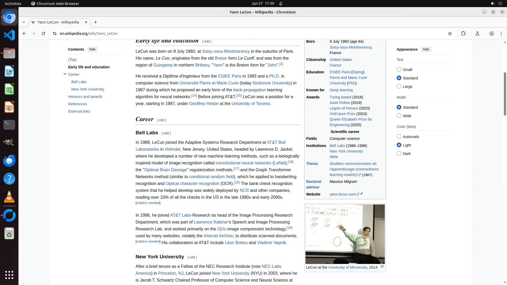Image resolution: width=507 pixels, height=285 pixels.
Task: Follow the Geoffrey Hinton link
Action: 204,103
